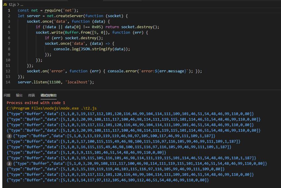The image size is (281, 188).
Task: Click the first repeat-count badge showing 2
Action: tap(9, 136)
